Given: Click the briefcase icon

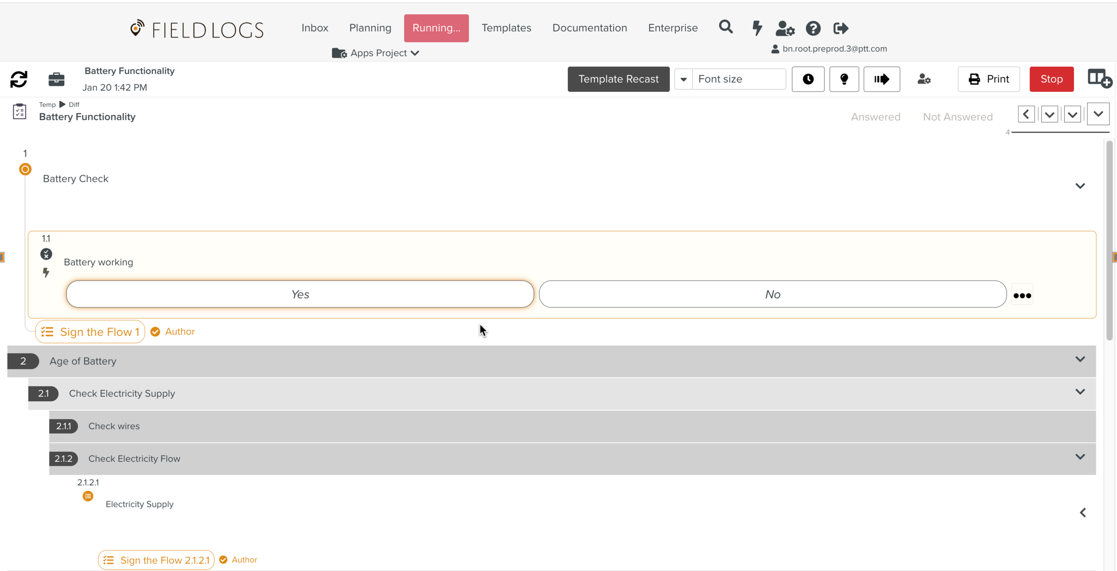Looking at the screenshot, I should click(56, 79).
